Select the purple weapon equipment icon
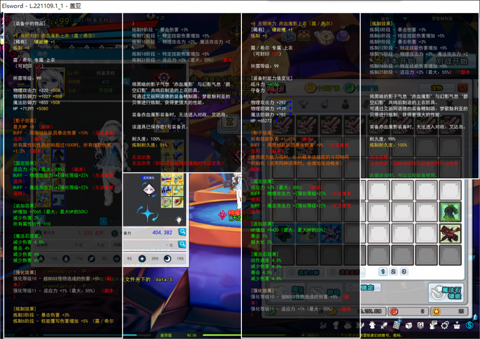The image size is (480, 339). (166, 179)
